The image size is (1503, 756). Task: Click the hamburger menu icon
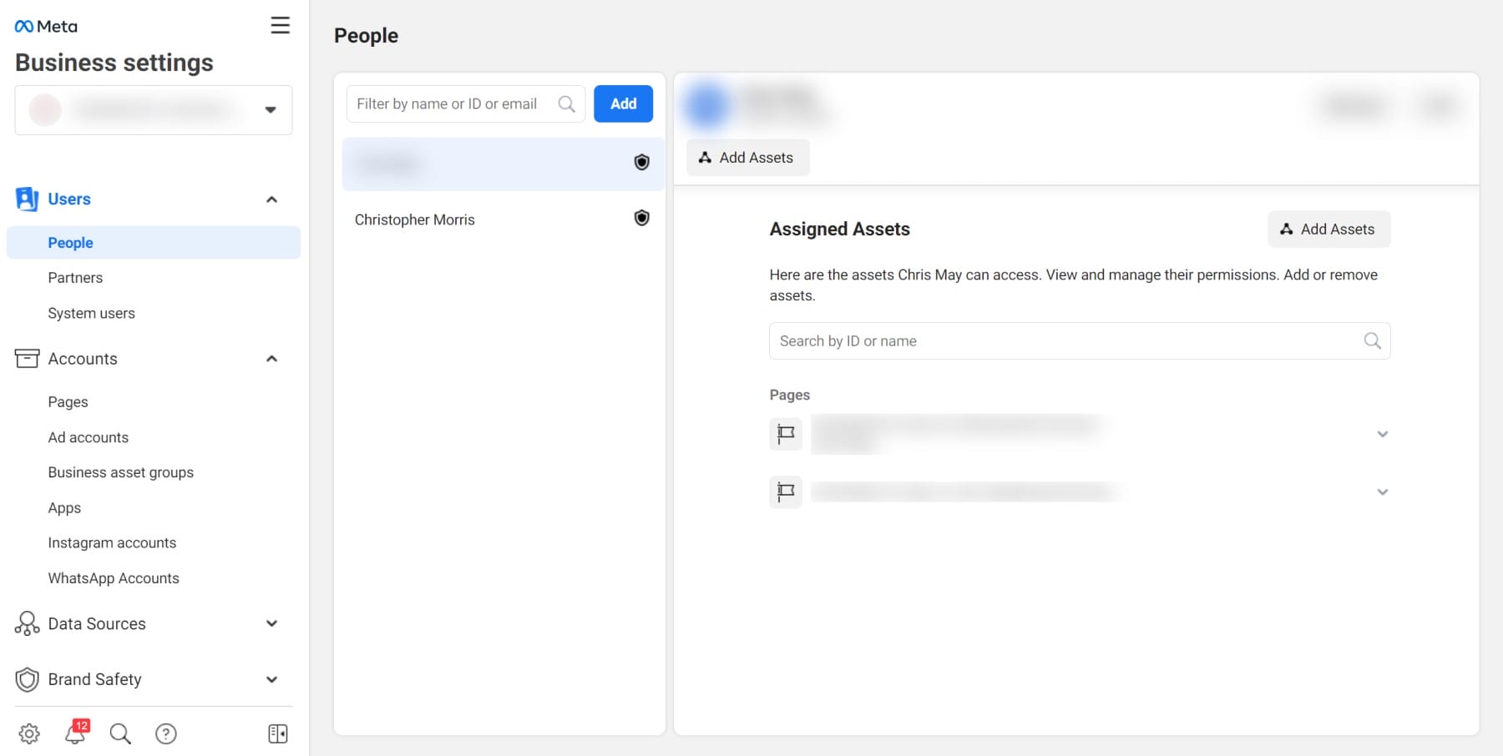point(281,26)
